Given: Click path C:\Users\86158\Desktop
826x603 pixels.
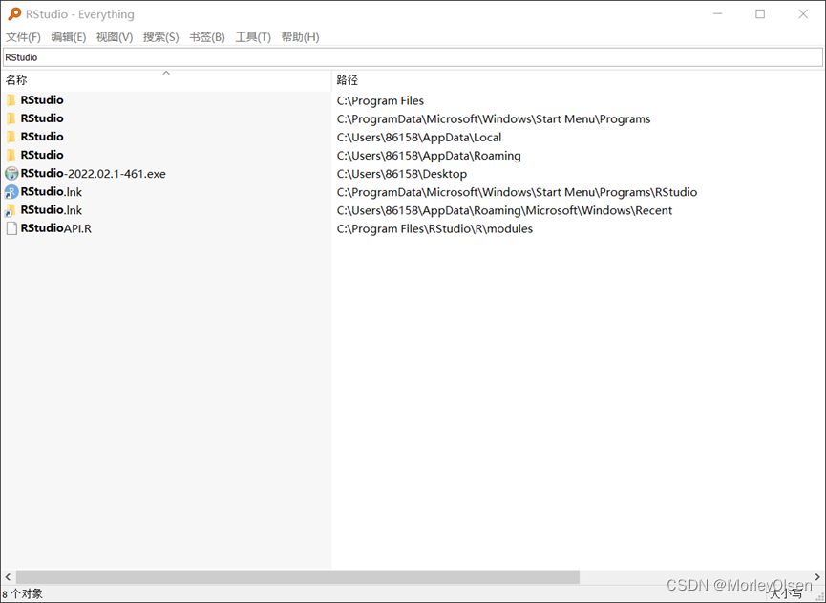Looking at the screenshot, I should (x=402, y=174).
